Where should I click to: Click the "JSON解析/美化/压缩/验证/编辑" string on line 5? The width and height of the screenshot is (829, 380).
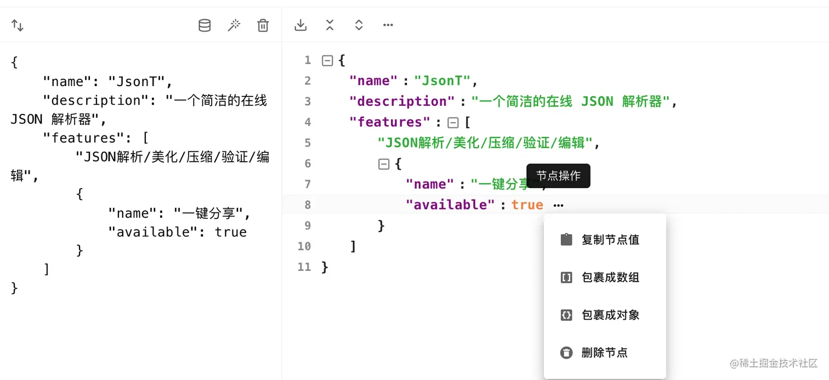[485, 143]
